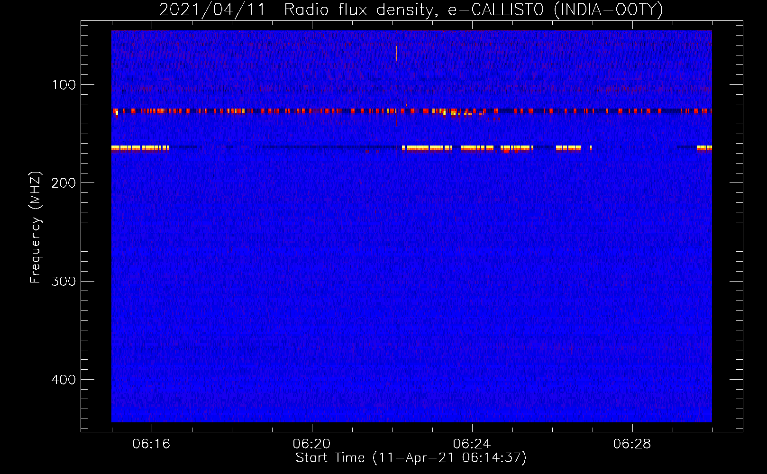
Task: Click the 100 MHz frequency tick label
Action: tap(64, 85)
